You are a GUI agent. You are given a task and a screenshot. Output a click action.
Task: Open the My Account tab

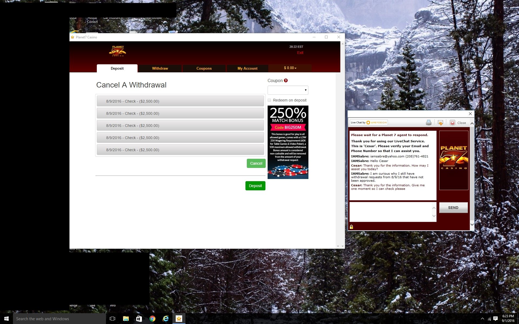[x=247, y=68]
